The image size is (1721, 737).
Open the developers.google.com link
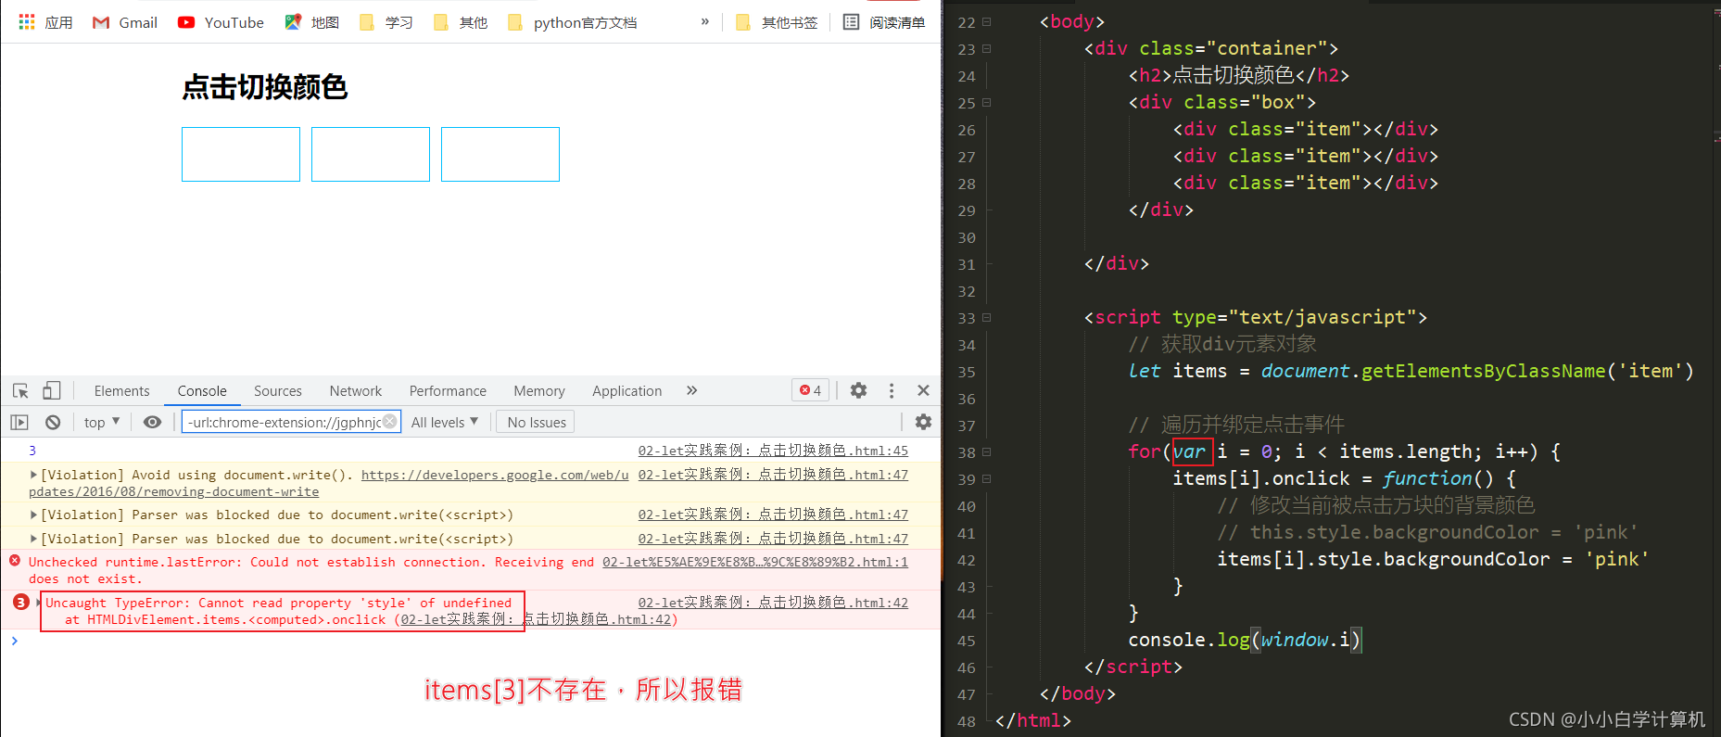pyautogui.click(x=495, y=475)
